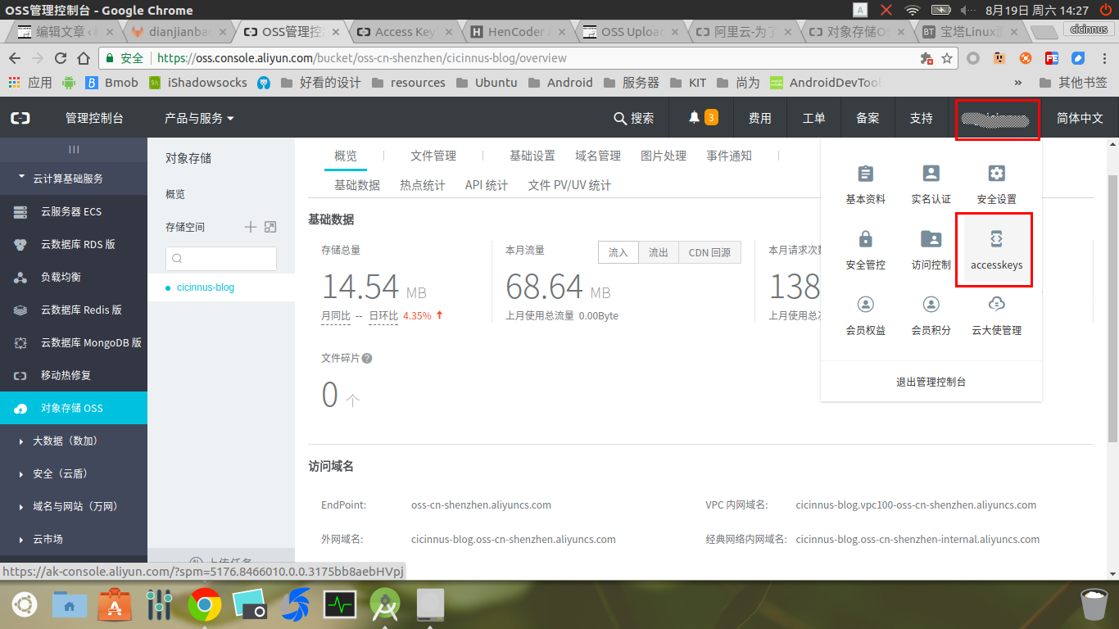The height and width of the screenshot is (629, 1119).
Task: Click the bucket search input field
Action: point(221,259)
